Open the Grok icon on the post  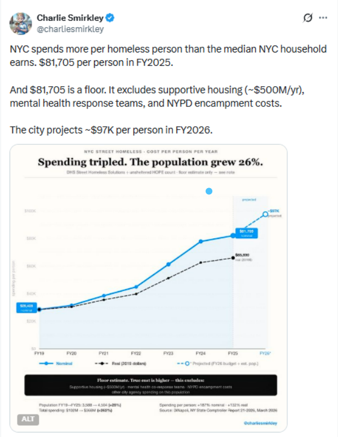308,17
